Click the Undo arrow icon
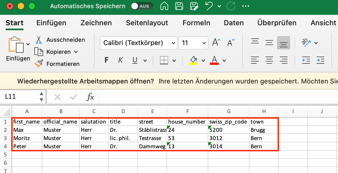This screenshot has height=173, width=338. (x=210, y=6)
